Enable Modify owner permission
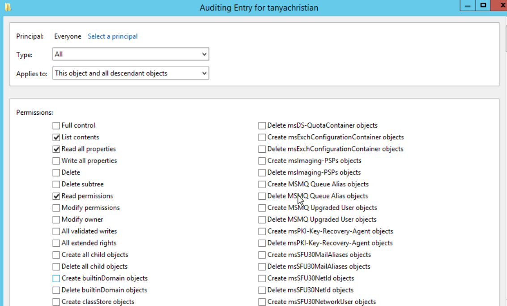The image size is (507, 306). click(56, 220)
